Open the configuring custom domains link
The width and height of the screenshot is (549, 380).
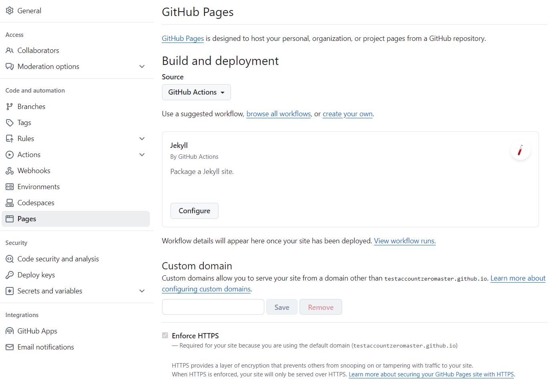(207, 289)
